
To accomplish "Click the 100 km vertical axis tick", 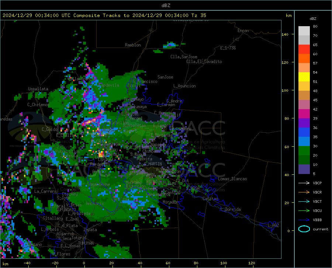I will pos(285,90).
